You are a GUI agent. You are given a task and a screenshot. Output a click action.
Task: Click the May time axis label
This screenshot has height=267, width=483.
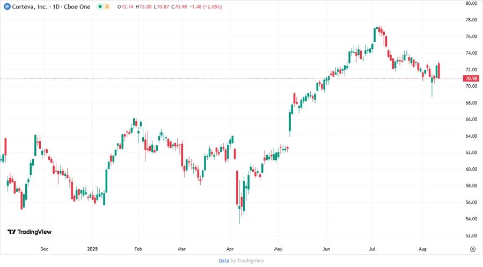(x=278, y=249)
